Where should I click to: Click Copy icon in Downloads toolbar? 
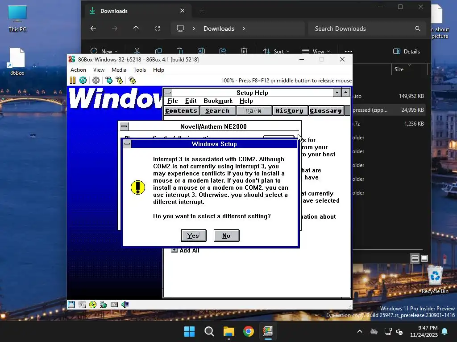tap(158, 51)
